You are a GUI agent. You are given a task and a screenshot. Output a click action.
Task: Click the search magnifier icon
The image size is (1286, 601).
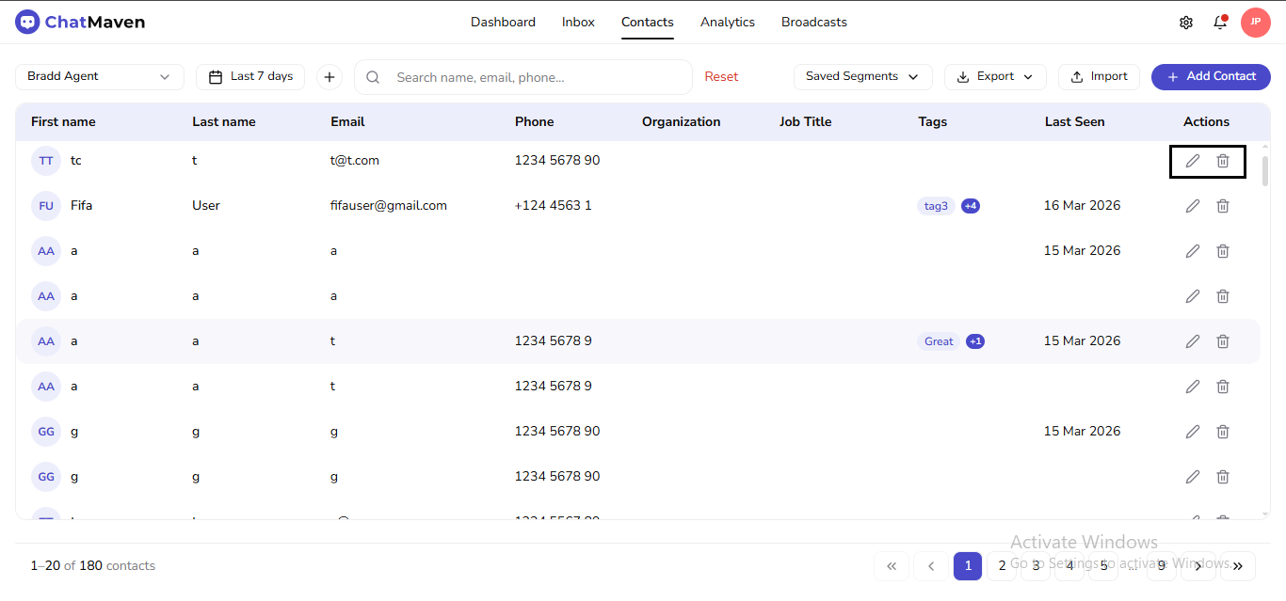click(373, 77)
